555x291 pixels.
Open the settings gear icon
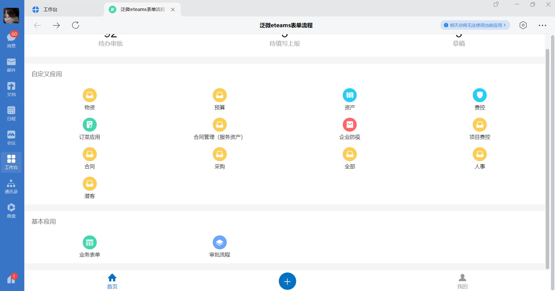(x=523, y=25)
